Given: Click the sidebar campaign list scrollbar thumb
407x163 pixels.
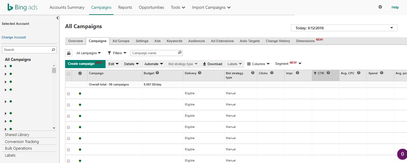Looking at the screenshot, I should pyautogui.click(x=54, y=70).
